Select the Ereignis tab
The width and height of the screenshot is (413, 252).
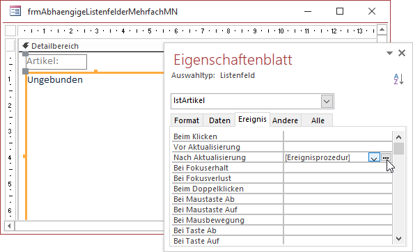pos(252,119)
